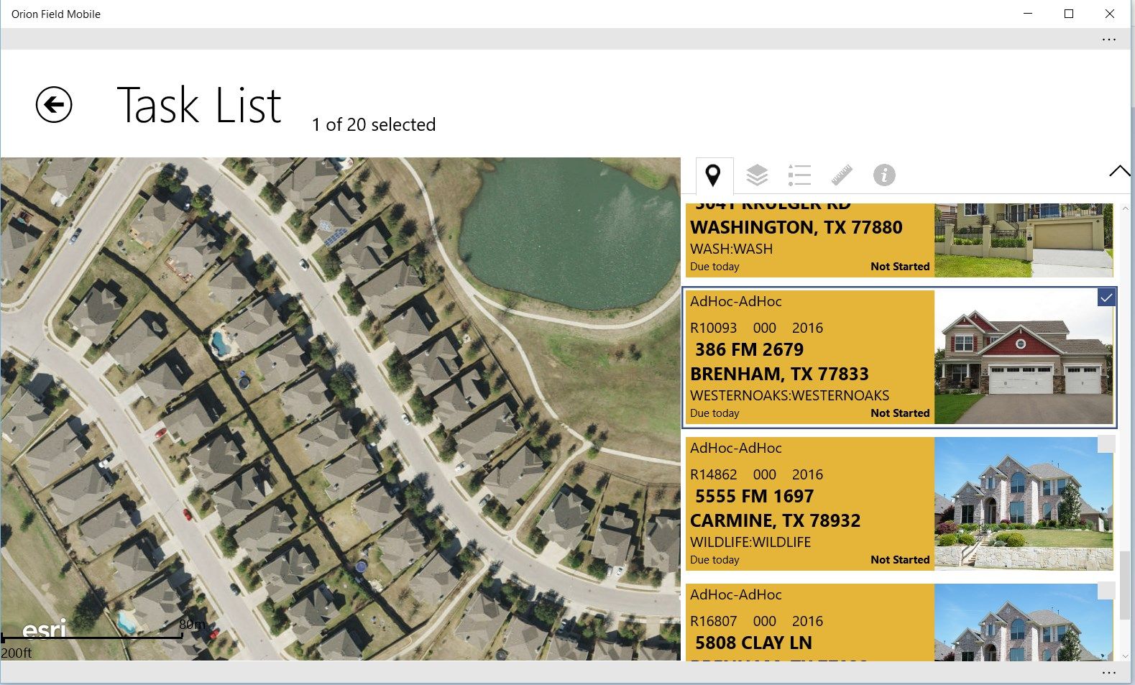This screenshot has width=1135, height=685.
Task: Collapse the panel with the up chevron
Action: click(1119, 171)
